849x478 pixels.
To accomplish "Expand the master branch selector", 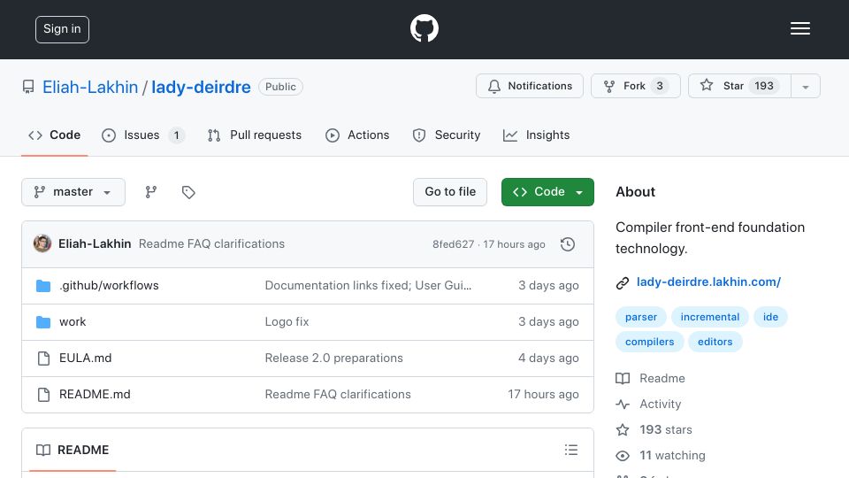I will tap(73, 192).
